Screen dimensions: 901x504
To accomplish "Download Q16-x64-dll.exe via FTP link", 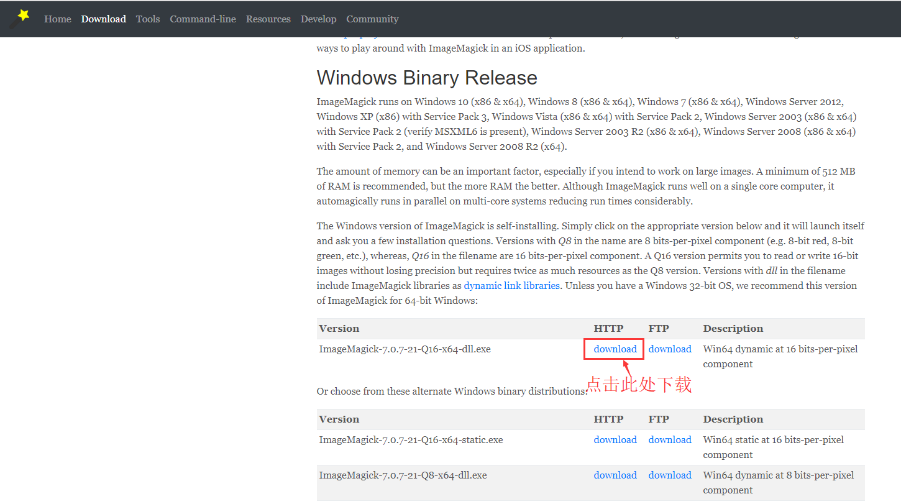I will click(670, 349).
